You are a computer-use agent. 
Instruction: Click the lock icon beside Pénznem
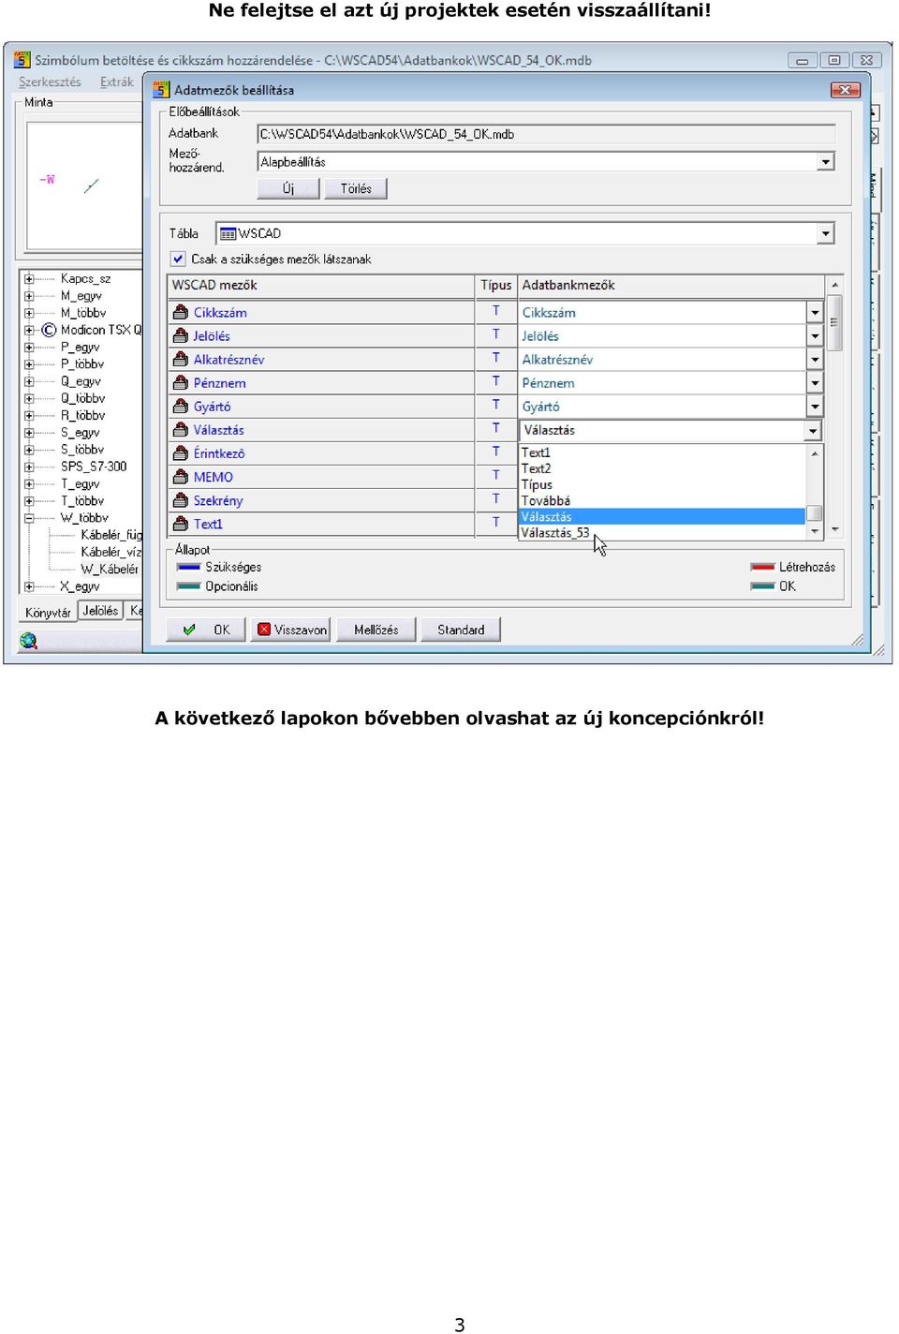coord(181,382)
